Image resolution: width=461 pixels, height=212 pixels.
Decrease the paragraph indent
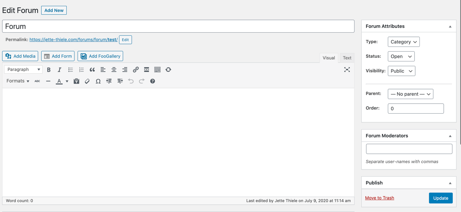(109, 81)
